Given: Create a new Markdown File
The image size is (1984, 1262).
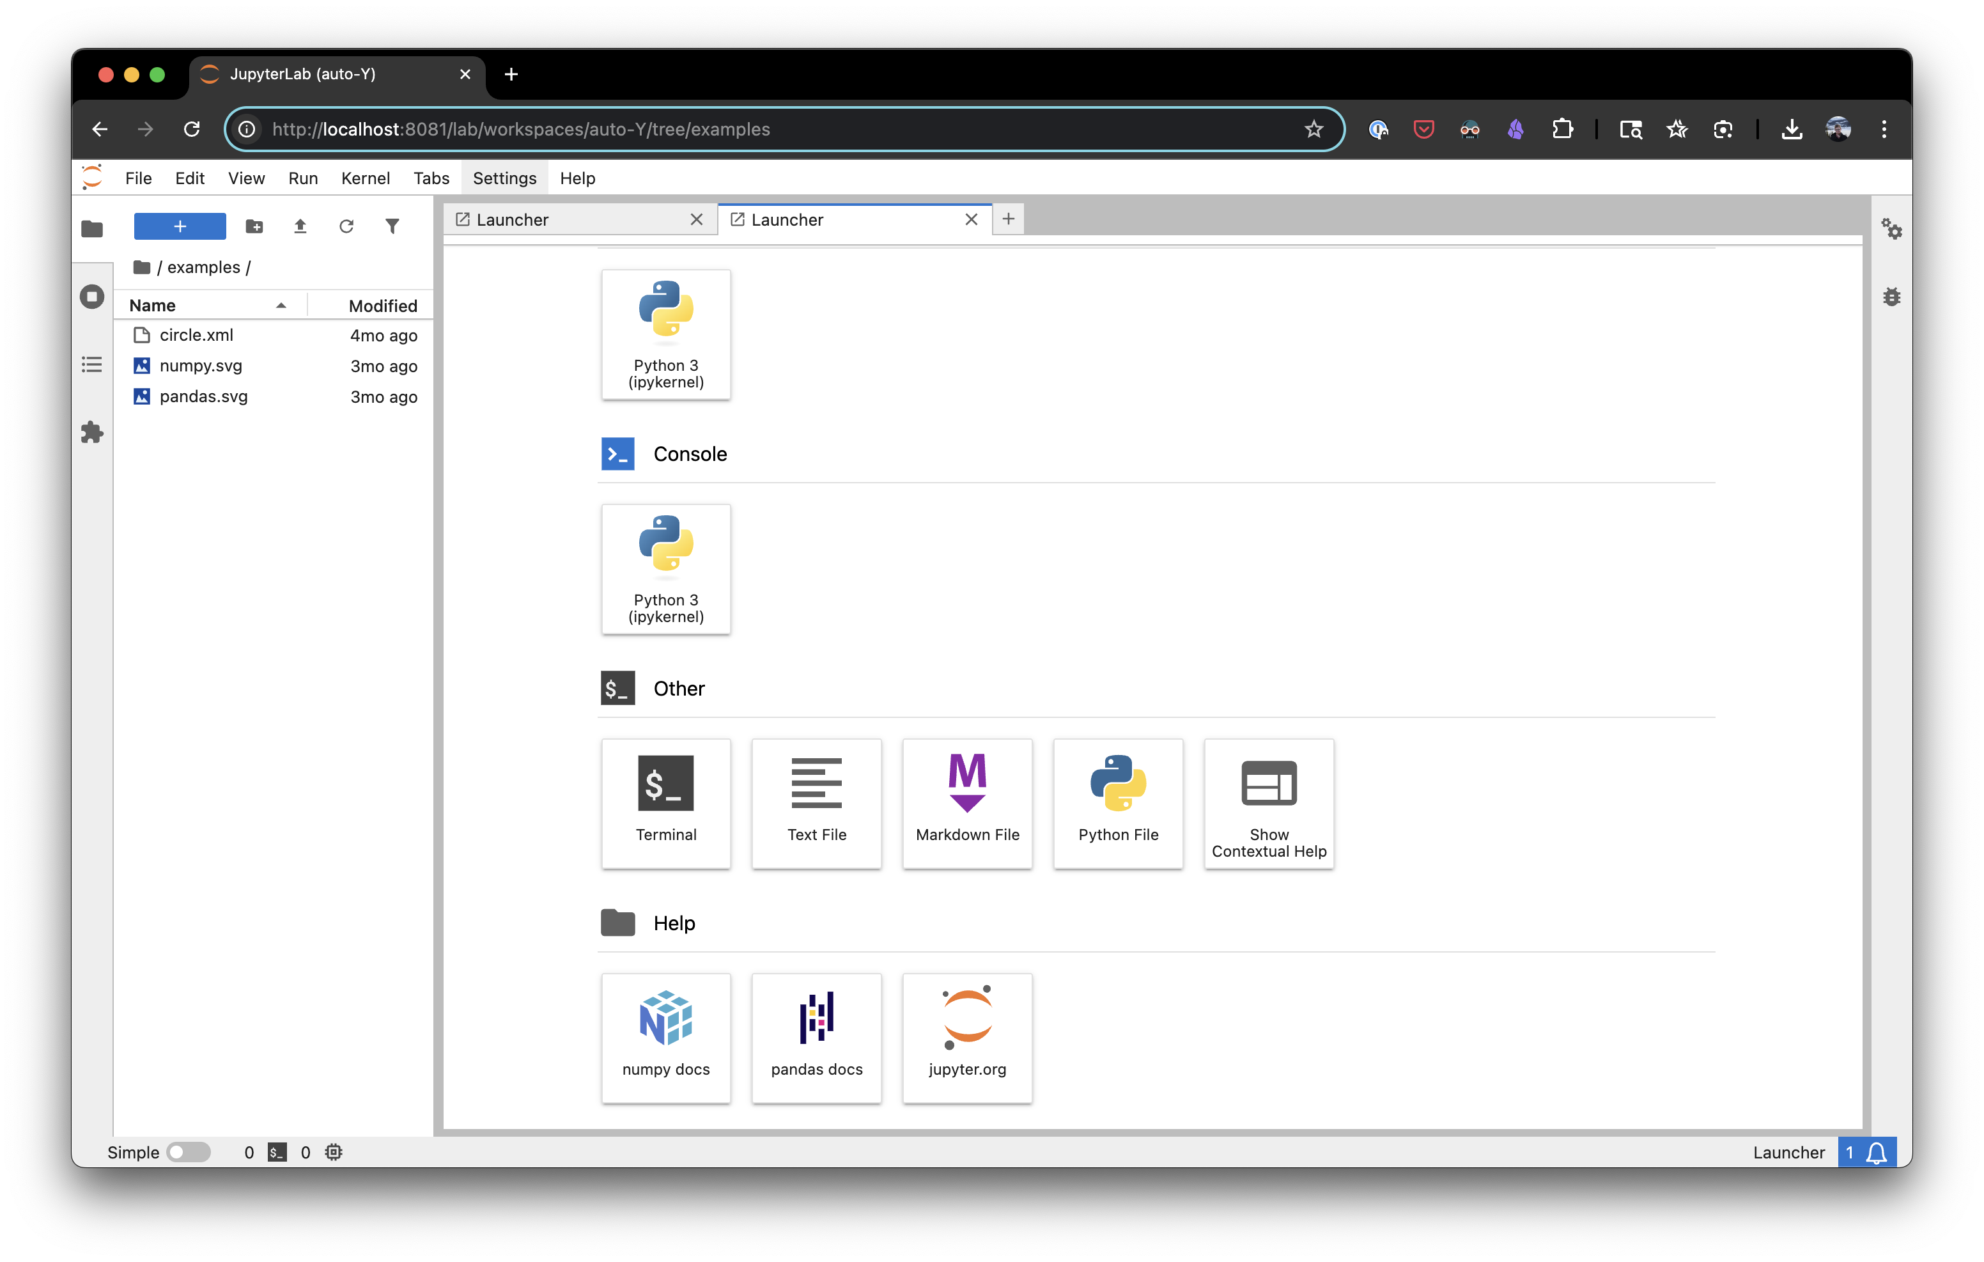Looking at the screenshot, I should pyautogui.click(x=966, y=802).
